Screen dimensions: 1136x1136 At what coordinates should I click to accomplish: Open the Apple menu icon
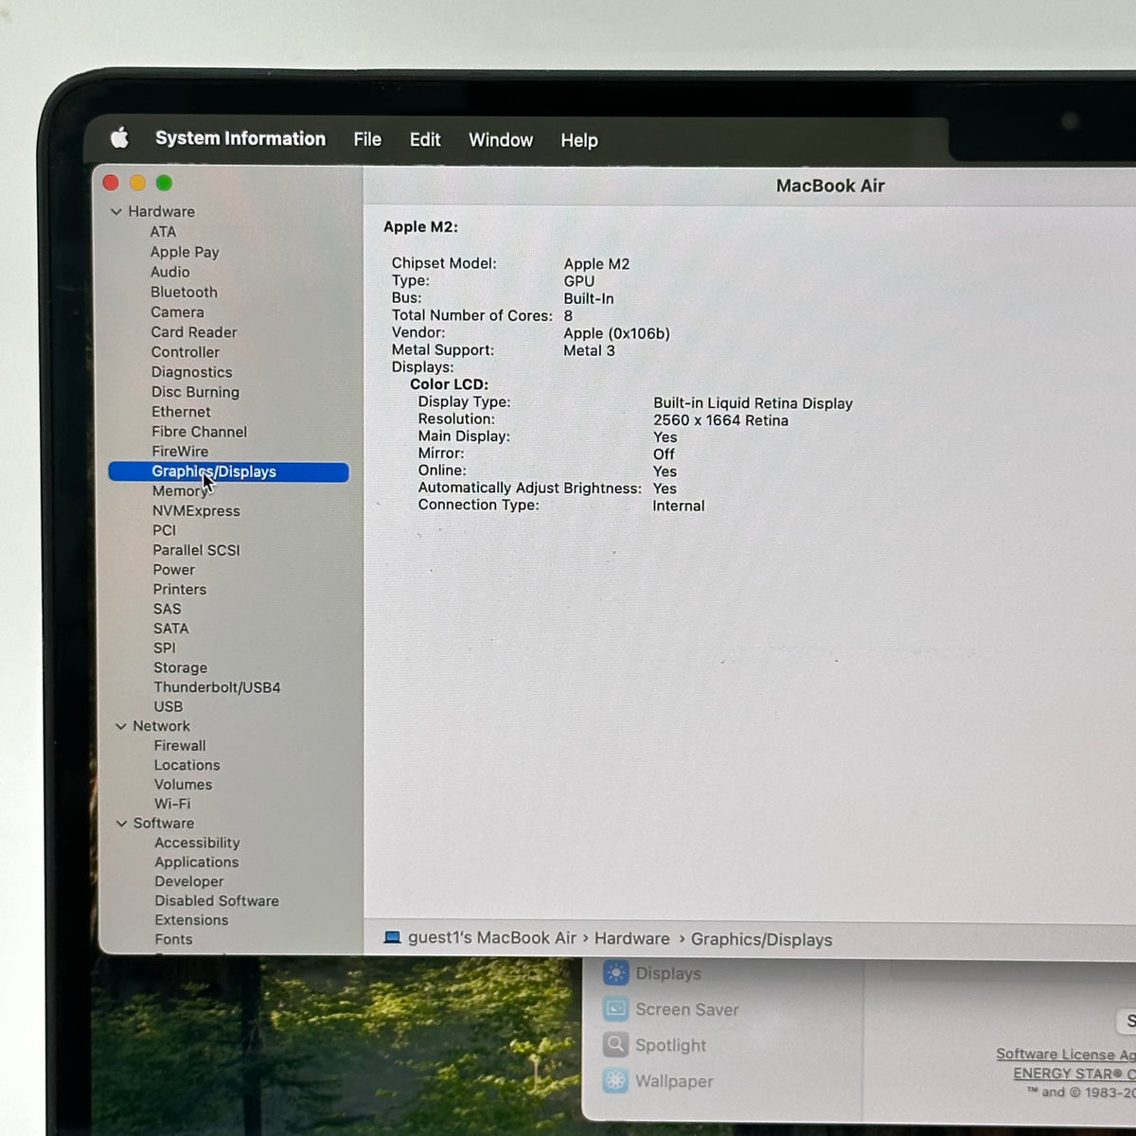tap(119, 138)
